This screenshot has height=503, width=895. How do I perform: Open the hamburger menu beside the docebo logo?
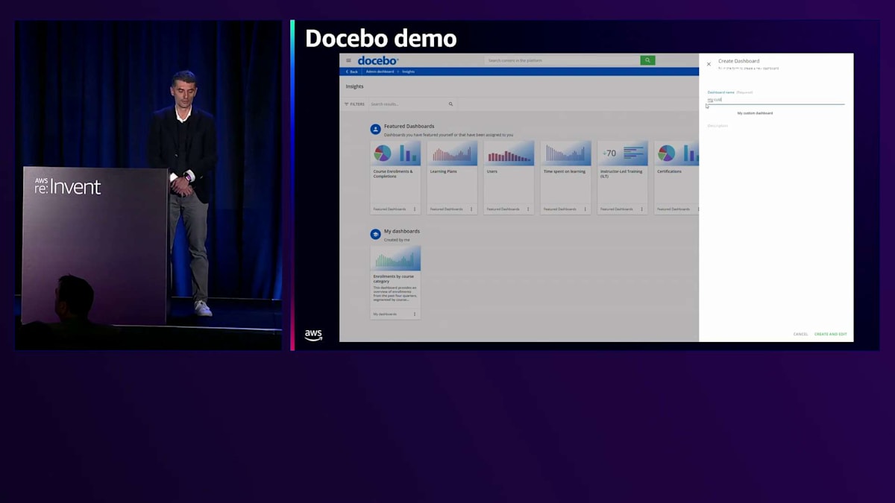click(348, 60)
